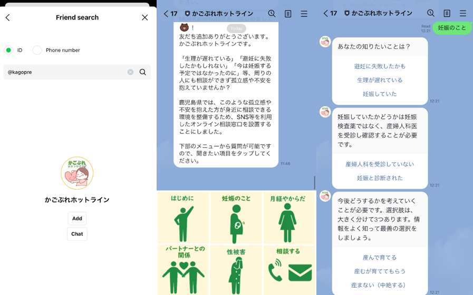The image size is (473, 295).
Task: Tap the 性被害 menu tile
Action: click(236, 270)
